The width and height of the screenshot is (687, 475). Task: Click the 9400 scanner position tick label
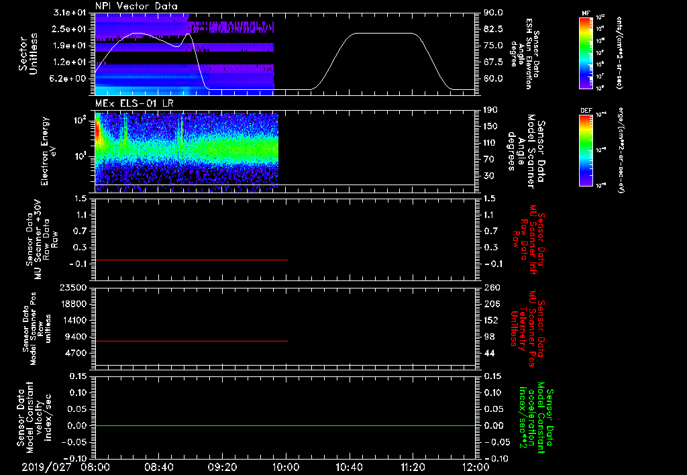point(76,337)
